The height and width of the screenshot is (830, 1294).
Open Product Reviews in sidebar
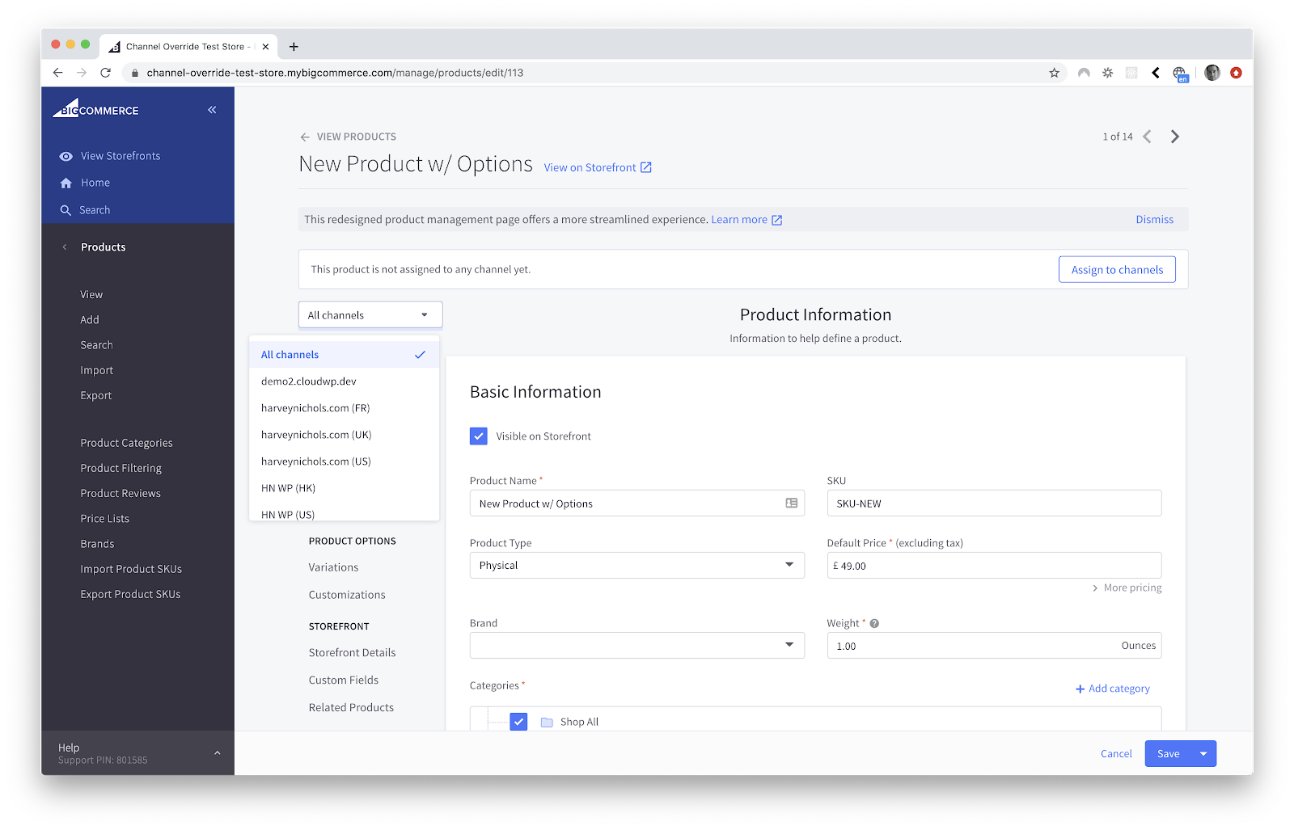pos(121,494)
